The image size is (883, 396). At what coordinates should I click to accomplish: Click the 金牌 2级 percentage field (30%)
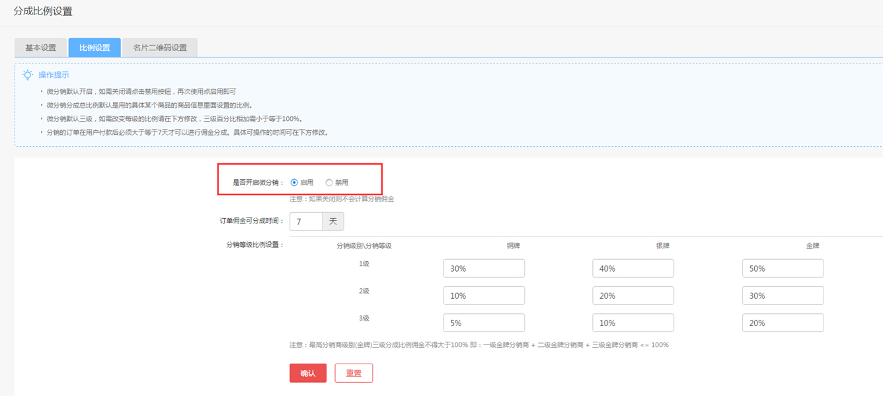pyautogui.click(x=783, y=296)
